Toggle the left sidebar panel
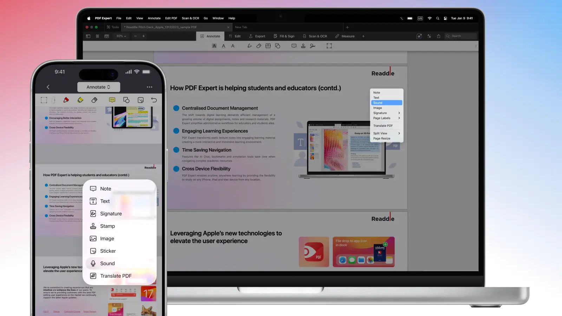The height and width of the screenshot is (316, 562). pos(88,36)
